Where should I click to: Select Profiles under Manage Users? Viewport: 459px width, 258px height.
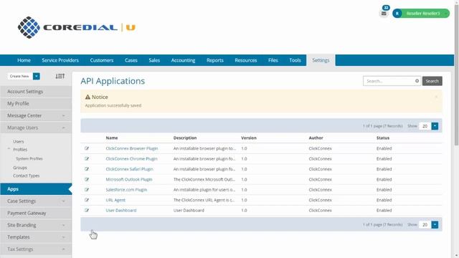click(x=20, y=150)
